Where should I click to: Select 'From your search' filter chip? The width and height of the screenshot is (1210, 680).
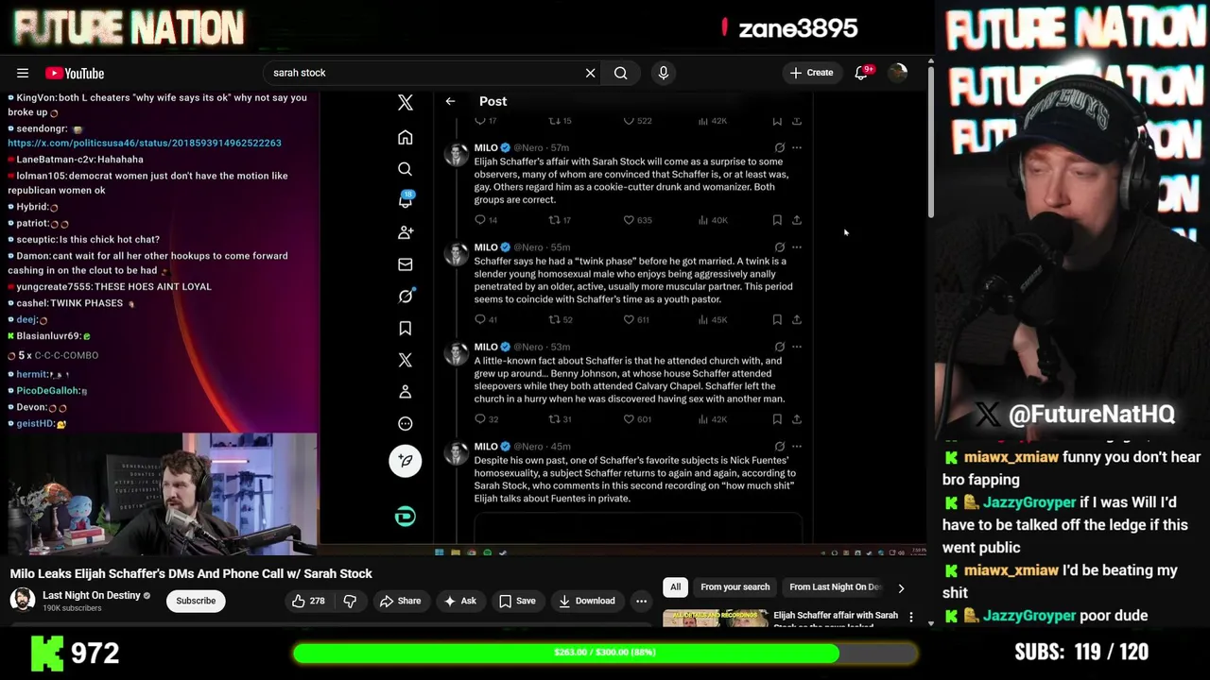coord(735,587)
